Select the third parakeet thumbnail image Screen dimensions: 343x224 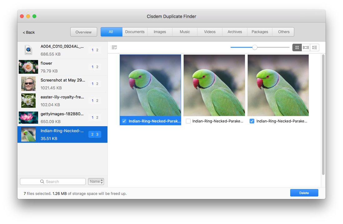278,85
